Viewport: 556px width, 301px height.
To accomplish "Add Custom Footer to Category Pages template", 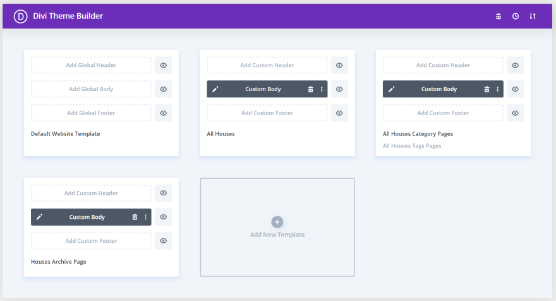I will (x=443, y=113).
